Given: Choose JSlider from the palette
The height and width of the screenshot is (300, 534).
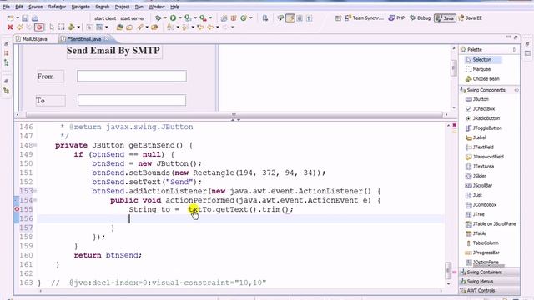Looking at the screenshot, I should tap(476, 176).
